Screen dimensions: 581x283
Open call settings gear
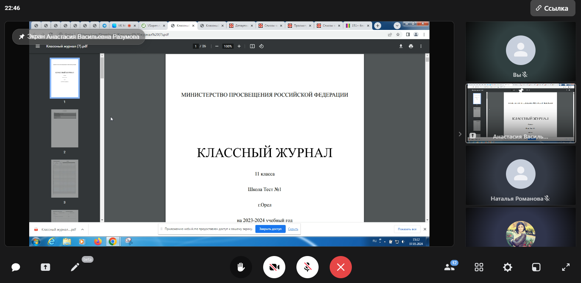(x=507, y=267)
